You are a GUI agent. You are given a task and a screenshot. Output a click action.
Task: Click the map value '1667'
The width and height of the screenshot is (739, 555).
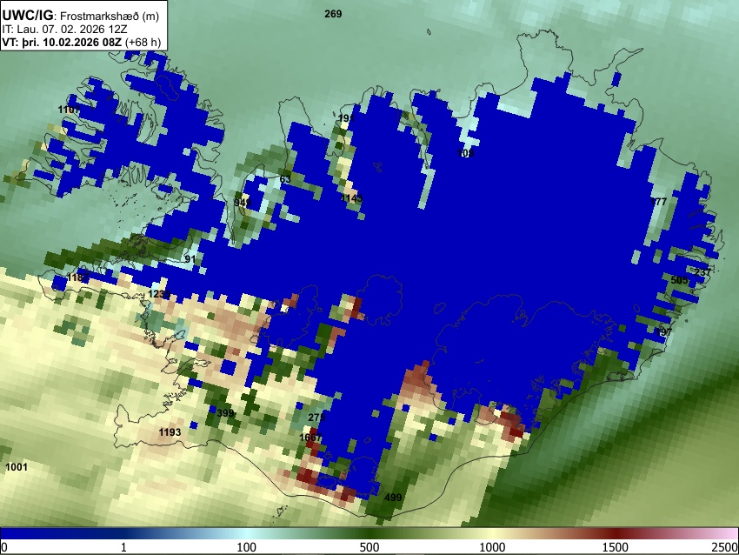(310, 438)
